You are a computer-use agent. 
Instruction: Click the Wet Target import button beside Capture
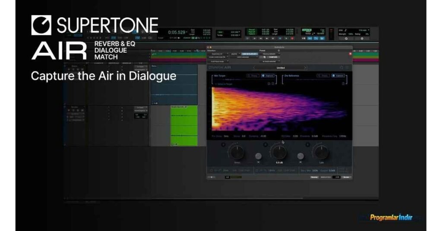click(253, 76)
